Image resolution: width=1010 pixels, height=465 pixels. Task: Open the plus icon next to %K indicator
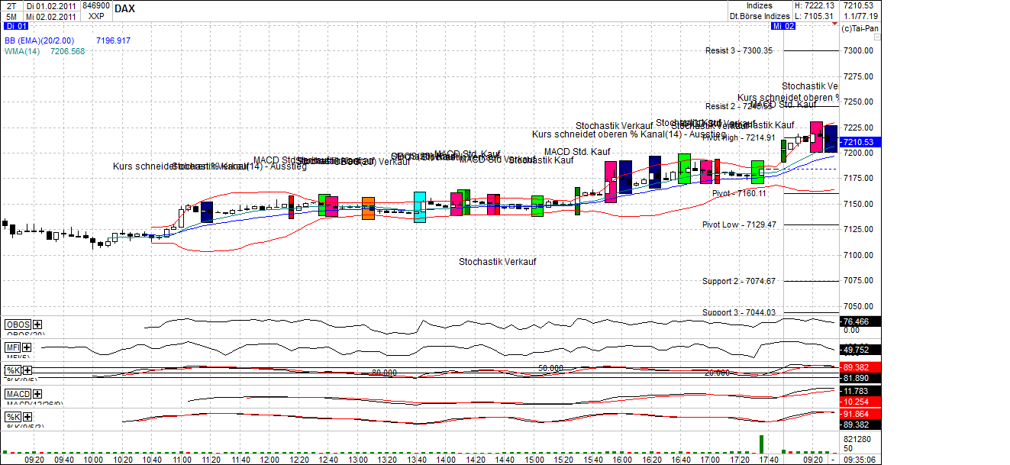[27, 371]
